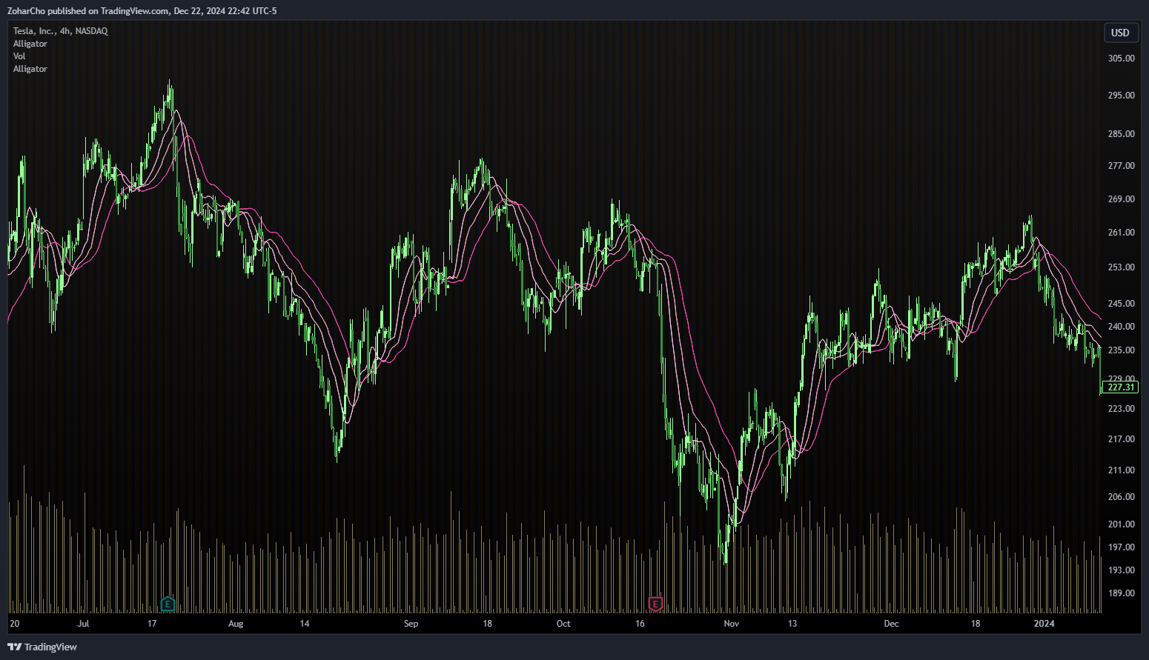Click the 253.00 price axis label
1149x660 pixels.
(x=1121, y=267)
